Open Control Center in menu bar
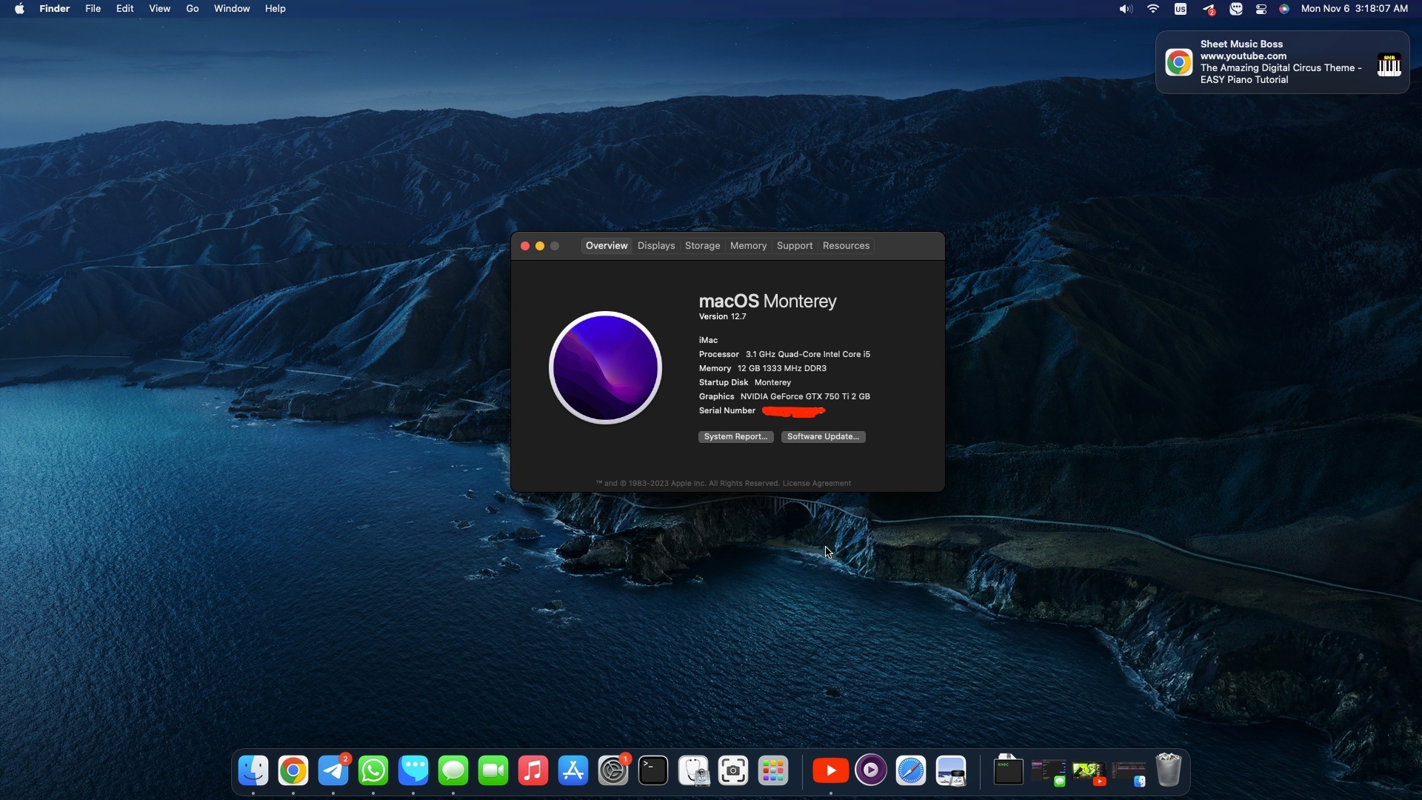Screen dimensions: 1422x800 1261,9
